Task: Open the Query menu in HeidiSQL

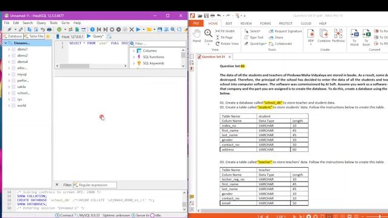Action: (41, 23)
